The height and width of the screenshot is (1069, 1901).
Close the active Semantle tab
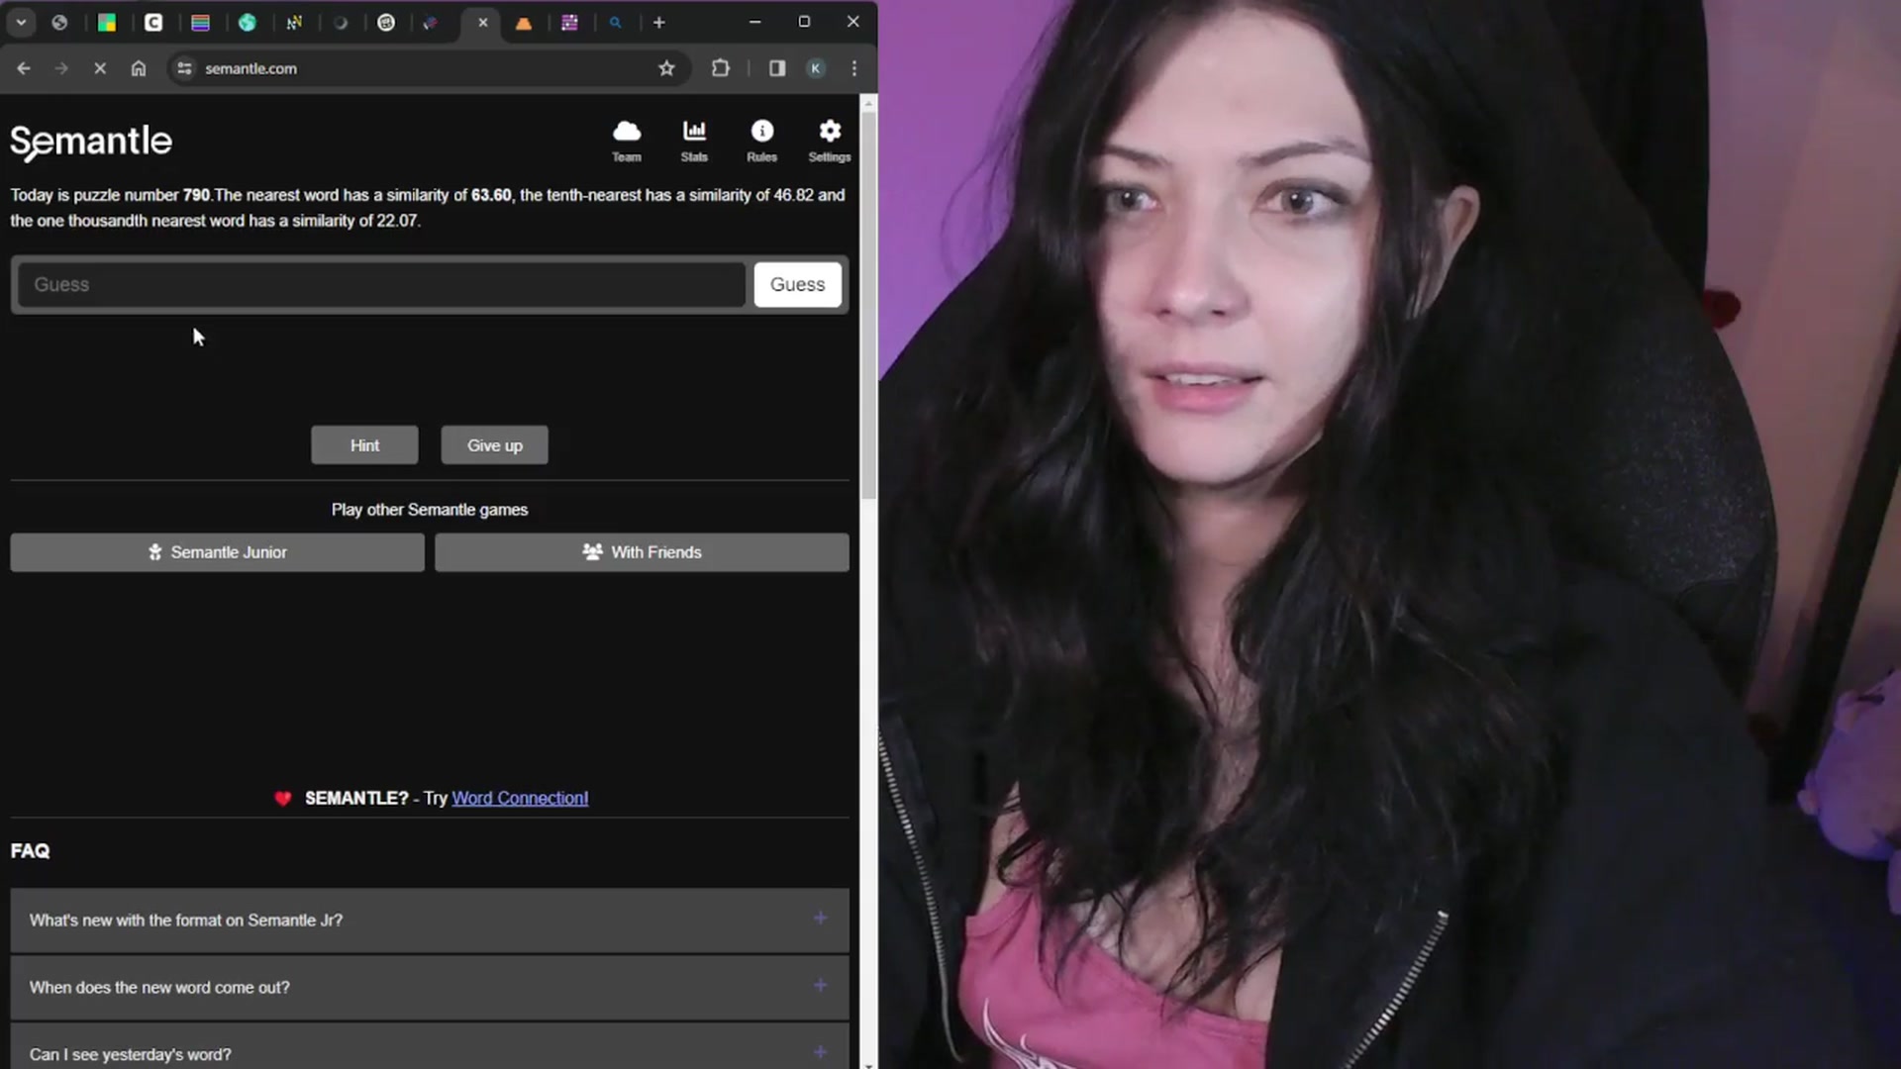(x=483, y=22)
